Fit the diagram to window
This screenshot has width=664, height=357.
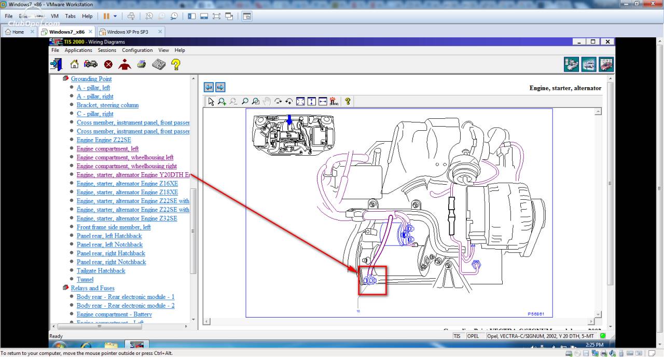(x=300, y=102)
